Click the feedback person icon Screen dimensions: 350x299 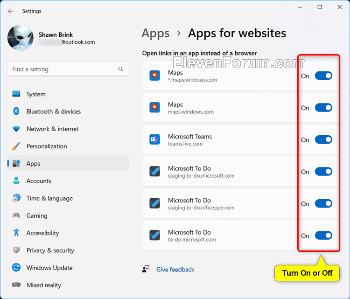tap(146, 269)
